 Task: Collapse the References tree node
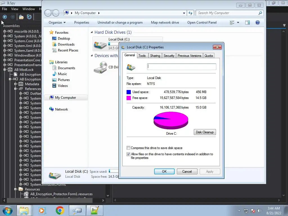pos(15,89)
